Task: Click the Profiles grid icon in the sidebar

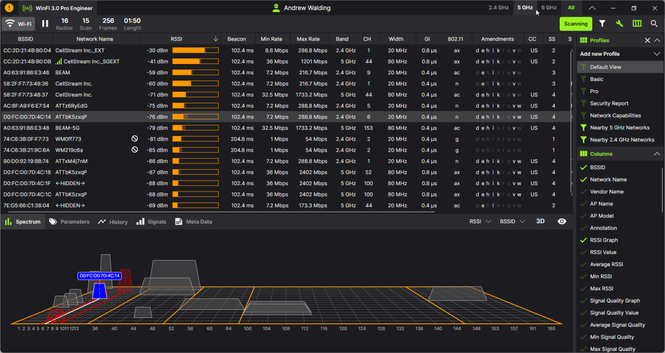Action: point(582,40)
